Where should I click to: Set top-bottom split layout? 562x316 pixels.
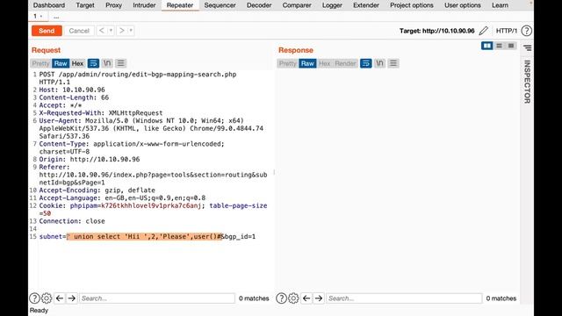point(499,46)
